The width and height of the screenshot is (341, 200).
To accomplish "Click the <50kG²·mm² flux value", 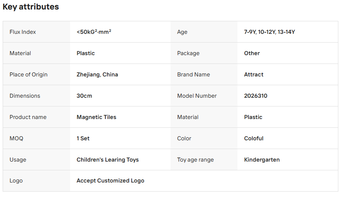I will 94,32.
